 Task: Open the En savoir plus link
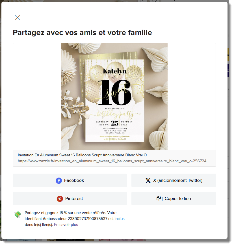[x=66, y=225]
